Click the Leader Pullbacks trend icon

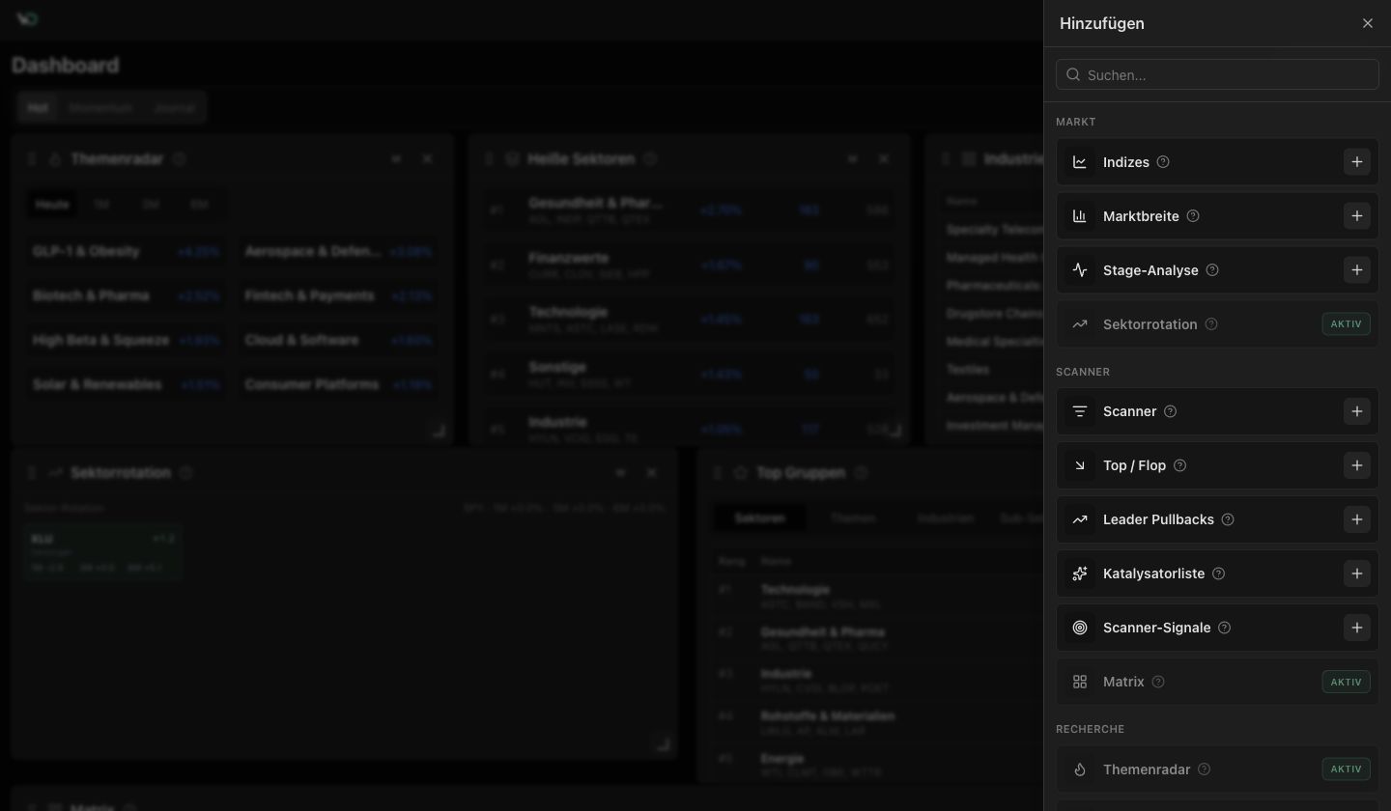pyautogui.click(x=1080, y=519)
